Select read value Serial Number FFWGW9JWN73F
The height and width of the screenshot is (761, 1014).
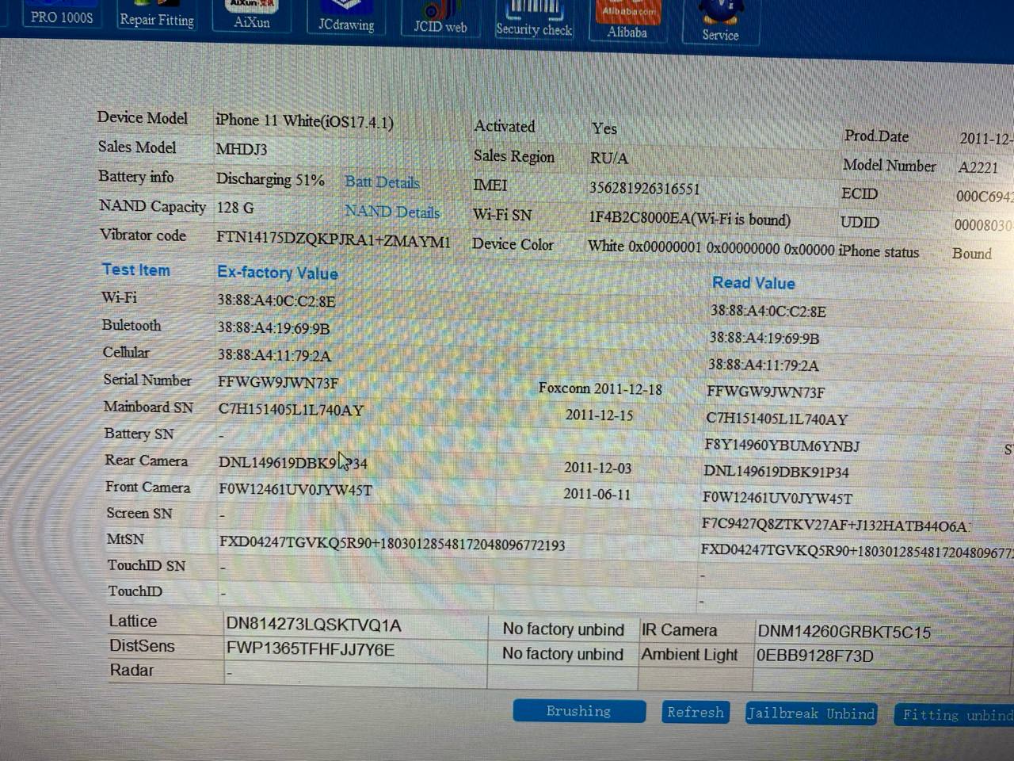pyautogui.click(x=765, y=392)
